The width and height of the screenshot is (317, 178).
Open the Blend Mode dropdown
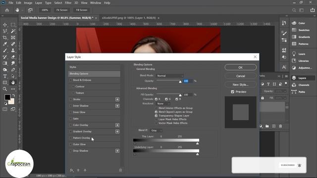pyautogui.click(x=170, y=76)
